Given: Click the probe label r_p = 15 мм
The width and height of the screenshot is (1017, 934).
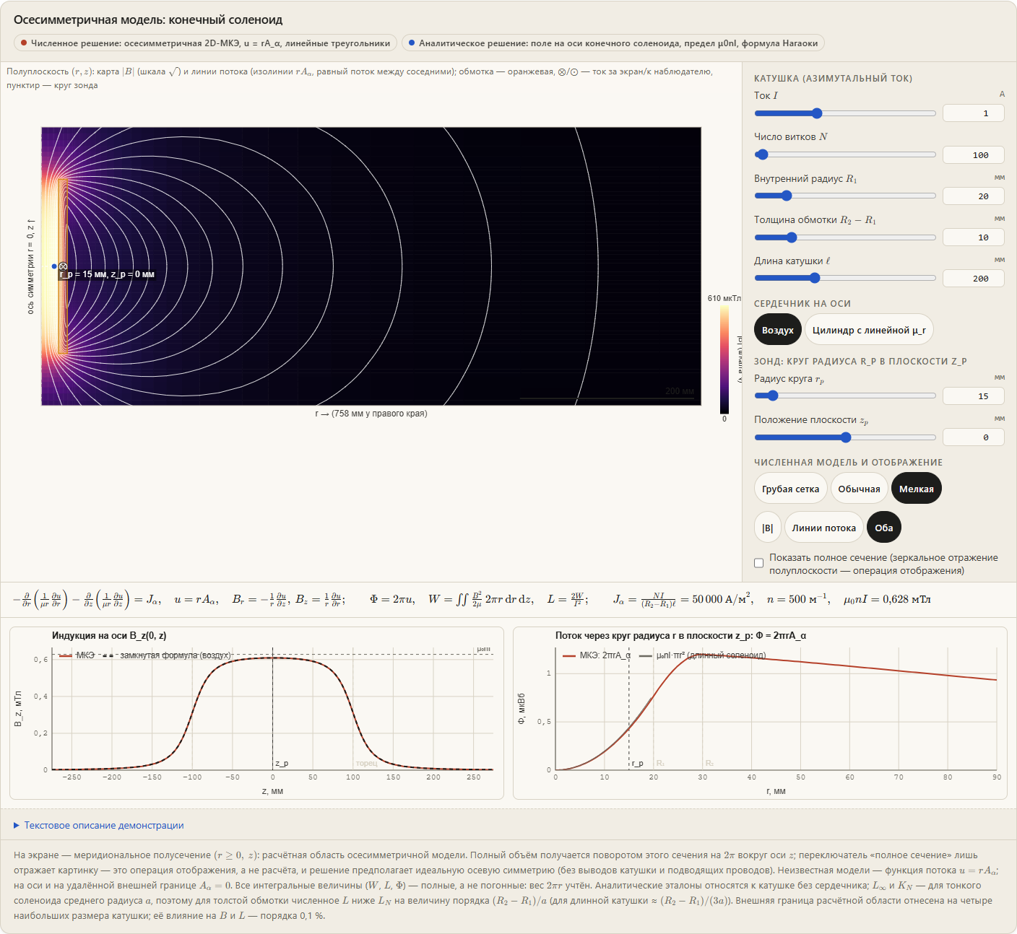Looking at the screenshot, I should (x=107, y=274).
